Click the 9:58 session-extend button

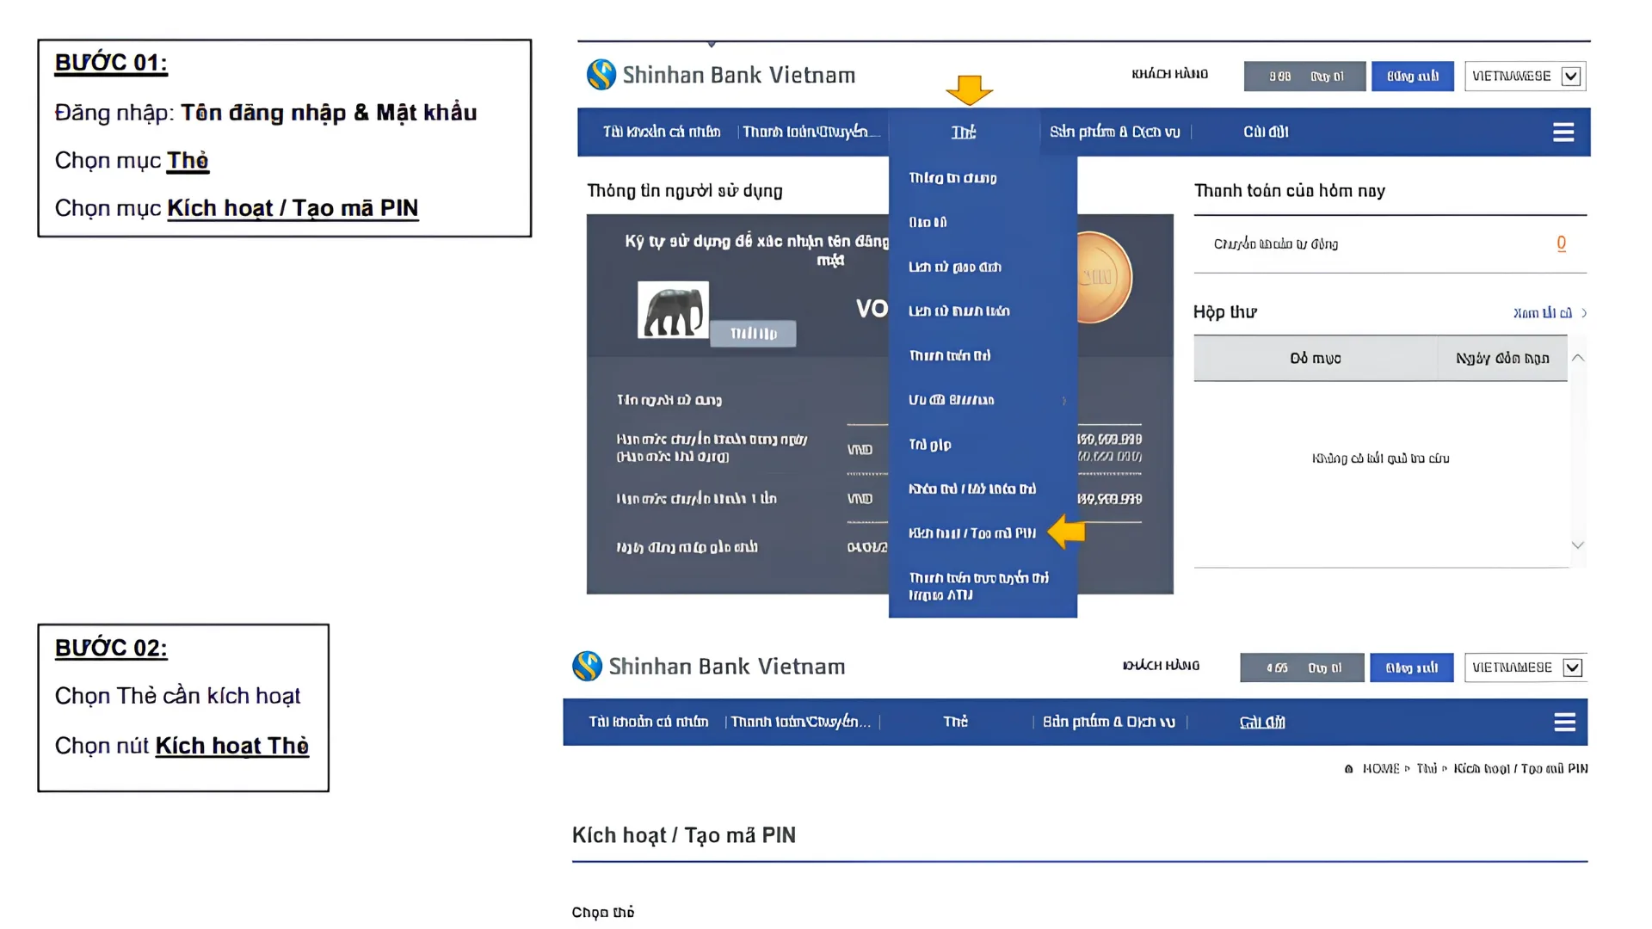[1304, 76]
